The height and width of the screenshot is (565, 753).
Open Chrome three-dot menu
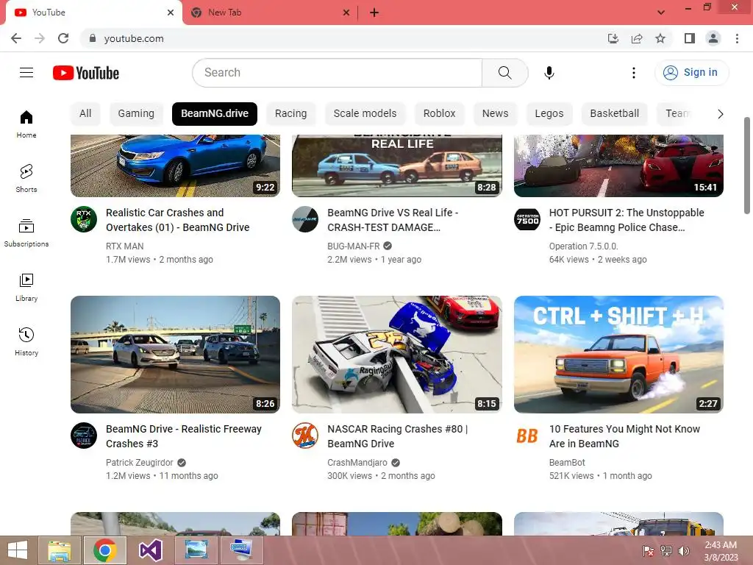pyautogui.click(x=737, y=38)
